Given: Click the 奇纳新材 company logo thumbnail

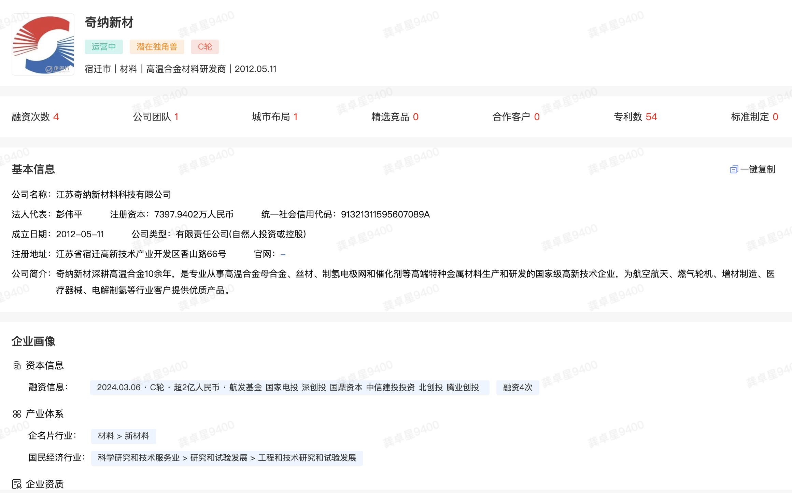Looking at the screenshot, I should pos(43,44).
